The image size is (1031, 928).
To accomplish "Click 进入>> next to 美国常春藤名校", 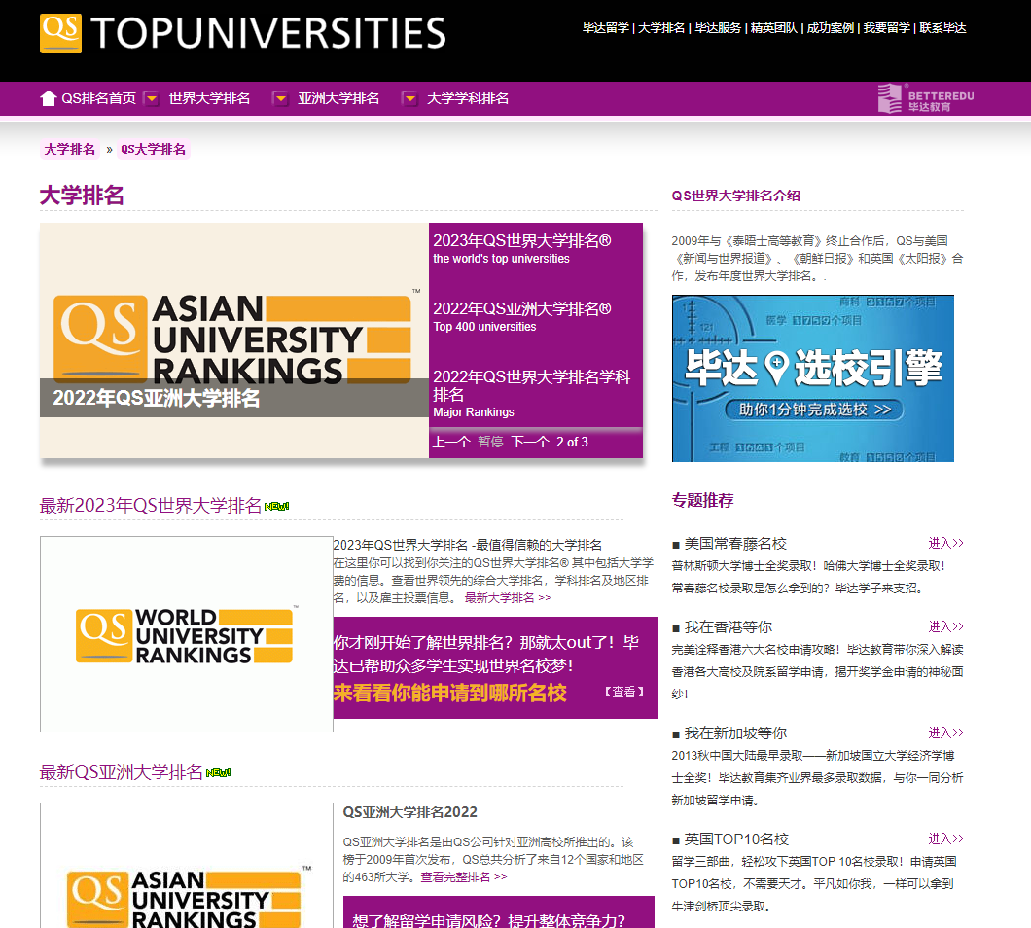I will pos(944,543).
